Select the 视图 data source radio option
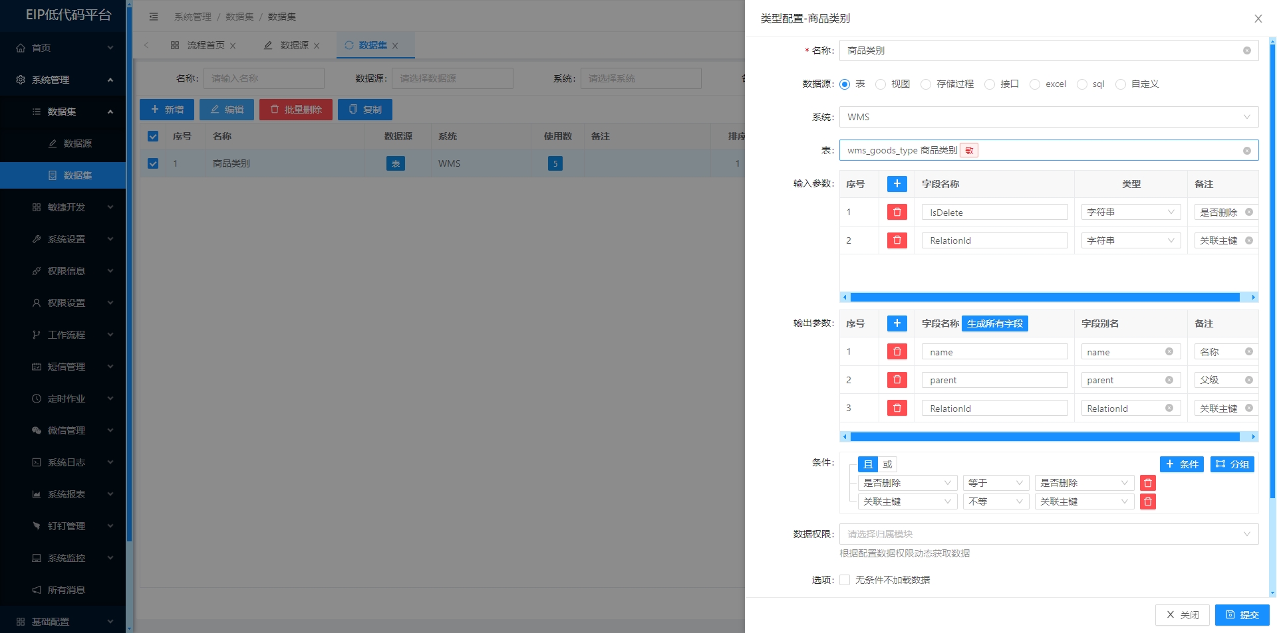The image size is (1277, 633). coord(881,84)
